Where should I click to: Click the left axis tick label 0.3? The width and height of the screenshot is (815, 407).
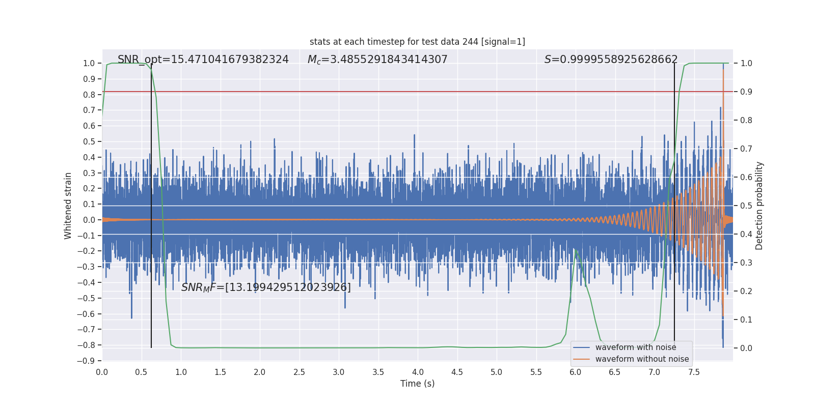(89, 173)
